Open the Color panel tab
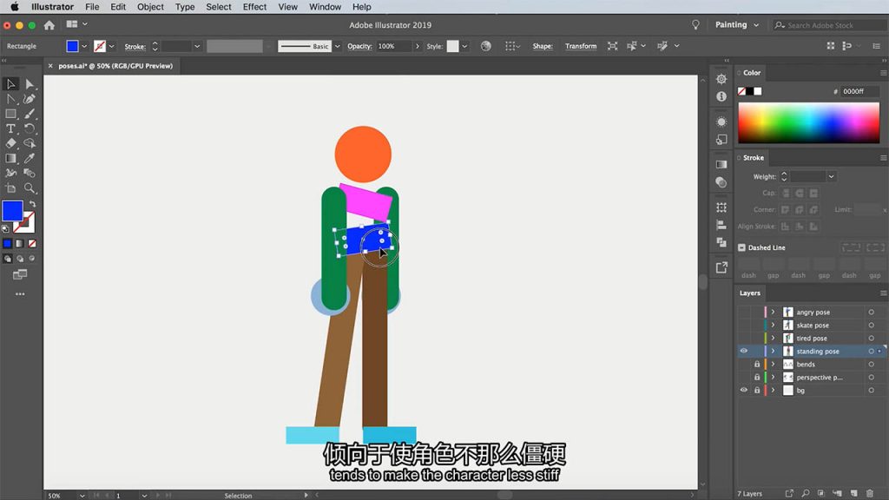Viewport: 889px width, 500px height. click(x=752, y=73)
